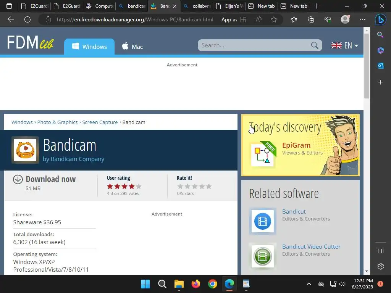Viewport: 391px width, 293px height.
Task: Open Read aloud icon in address bar
Action: (259, 19)
